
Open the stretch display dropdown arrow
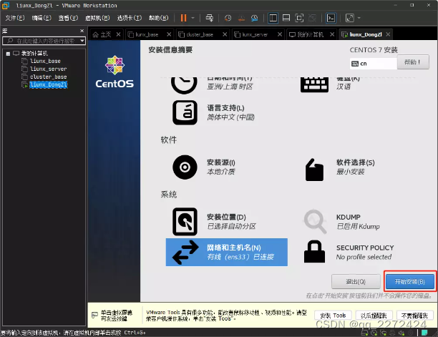click(359, 18)
